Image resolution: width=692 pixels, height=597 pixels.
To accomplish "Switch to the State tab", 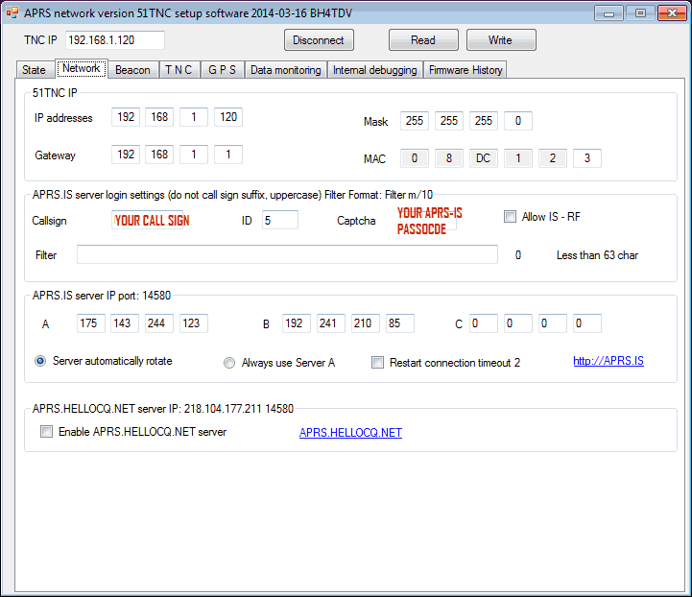I will (x=34, y=70).
